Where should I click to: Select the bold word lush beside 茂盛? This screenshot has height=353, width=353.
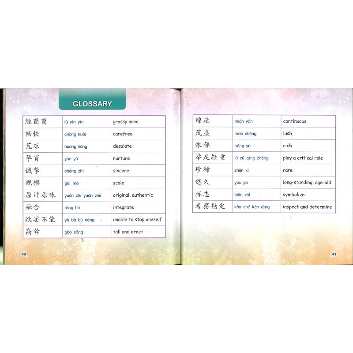coord(288,132)
